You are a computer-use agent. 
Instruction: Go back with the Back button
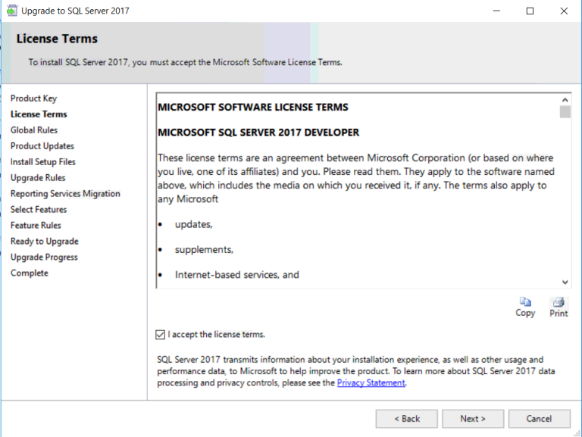click(x=407, y=418)
